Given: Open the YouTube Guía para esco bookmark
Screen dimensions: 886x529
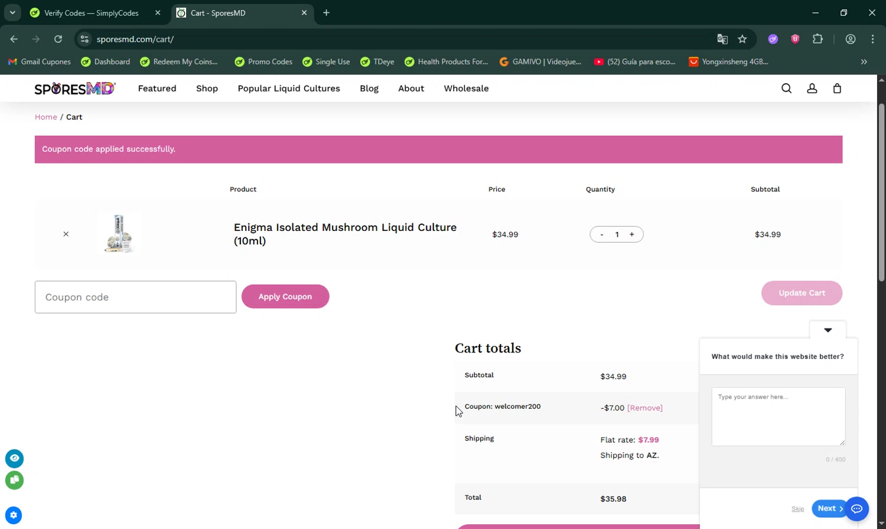Looking at the screenshot, I should 634,61.
